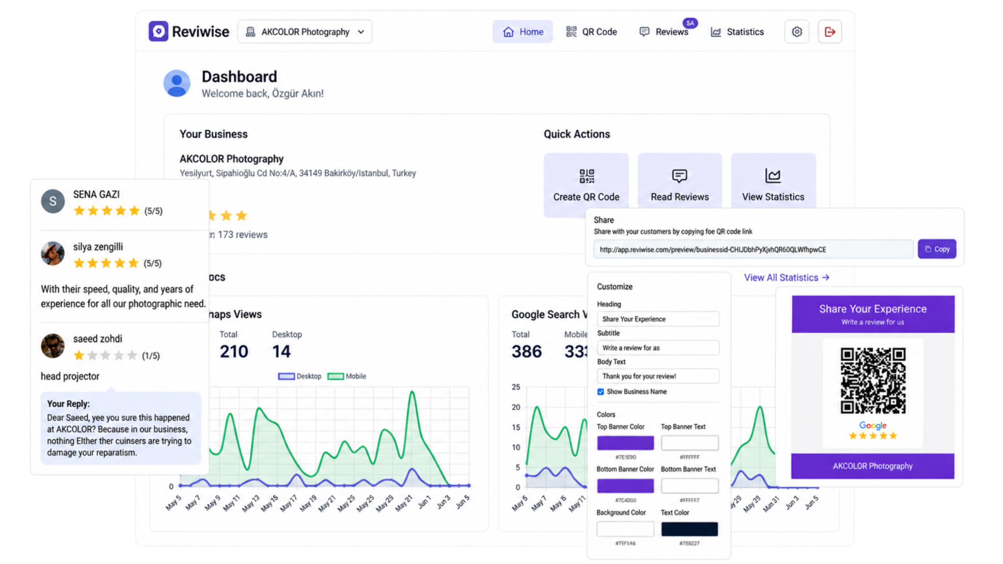
Task: Pick the Background Color swatch
Action: pyautogui.click(x=625, y=529)
